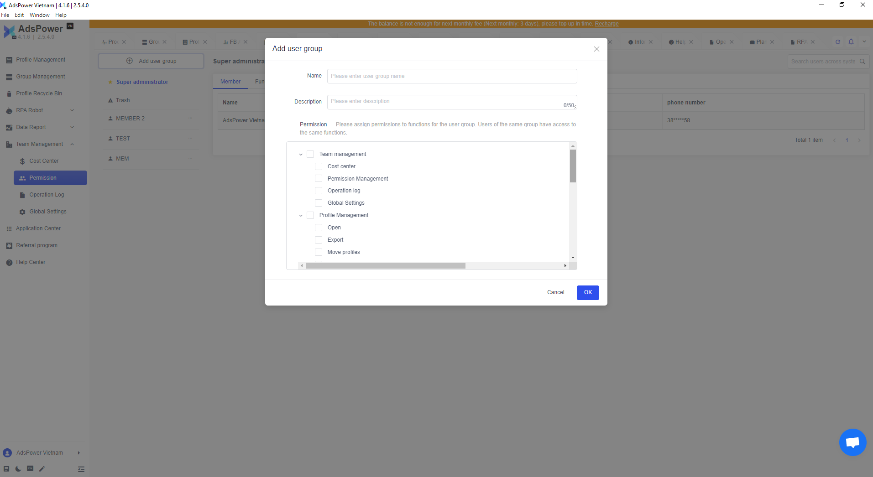
Task: Open the Application Center grid icon
Action: click(x=9, y=229)
